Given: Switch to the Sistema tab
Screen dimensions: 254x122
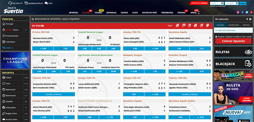Looking at the screenshot, I should pos(246,25).
